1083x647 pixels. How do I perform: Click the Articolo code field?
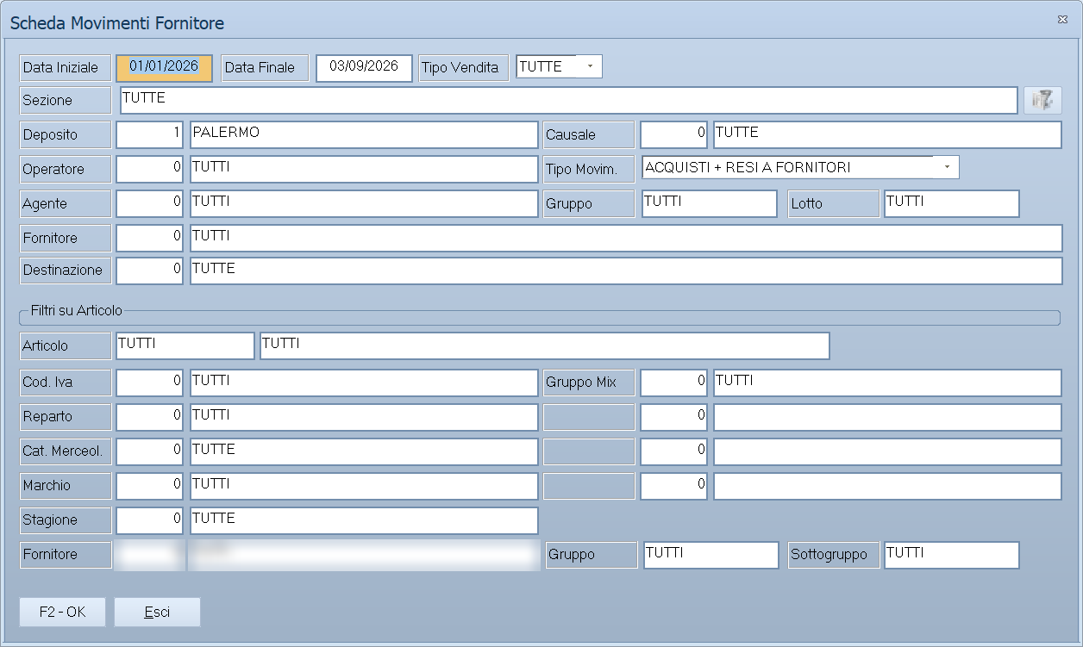pyautogui.click(x=185, y=345)
